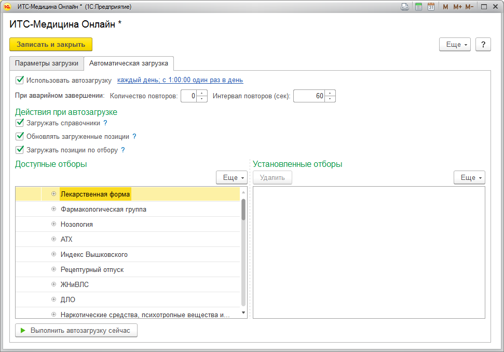Select the Рецептурный отпуск row

tap(128, 269)
